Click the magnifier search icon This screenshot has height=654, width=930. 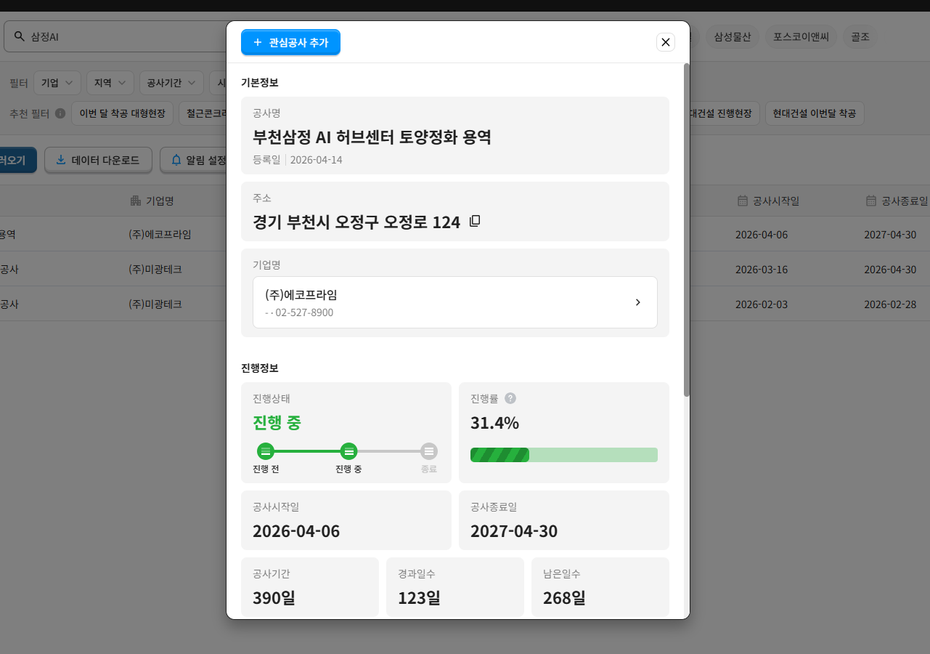[19, 36]
